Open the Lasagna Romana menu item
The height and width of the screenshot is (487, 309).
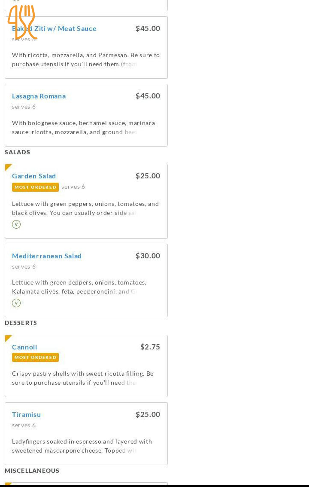(39, 96)
